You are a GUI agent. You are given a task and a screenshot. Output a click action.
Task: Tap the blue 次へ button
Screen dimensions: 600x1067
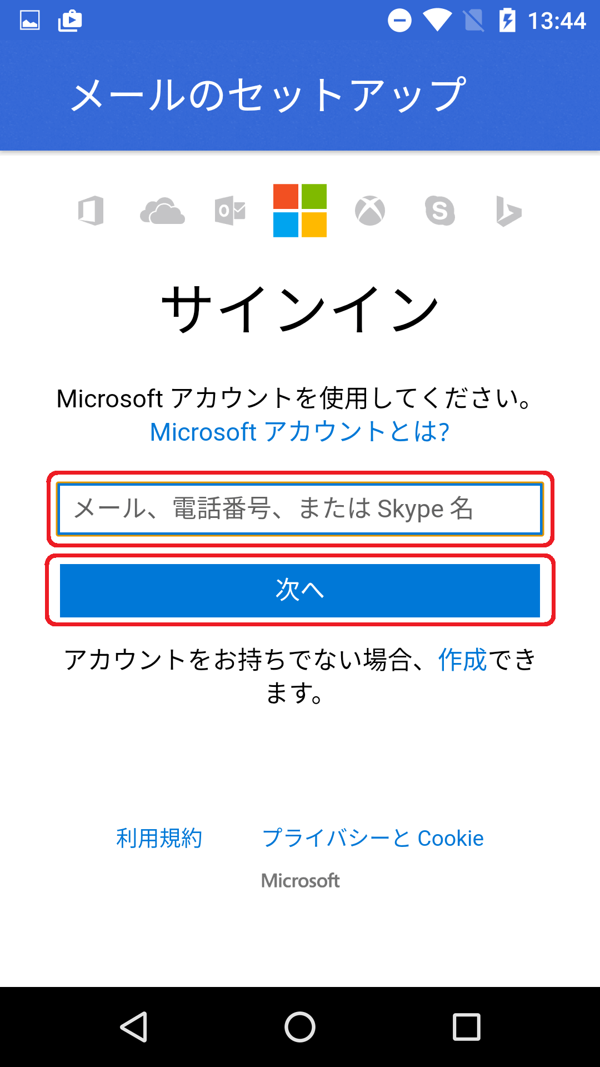(x=300, y=590)
